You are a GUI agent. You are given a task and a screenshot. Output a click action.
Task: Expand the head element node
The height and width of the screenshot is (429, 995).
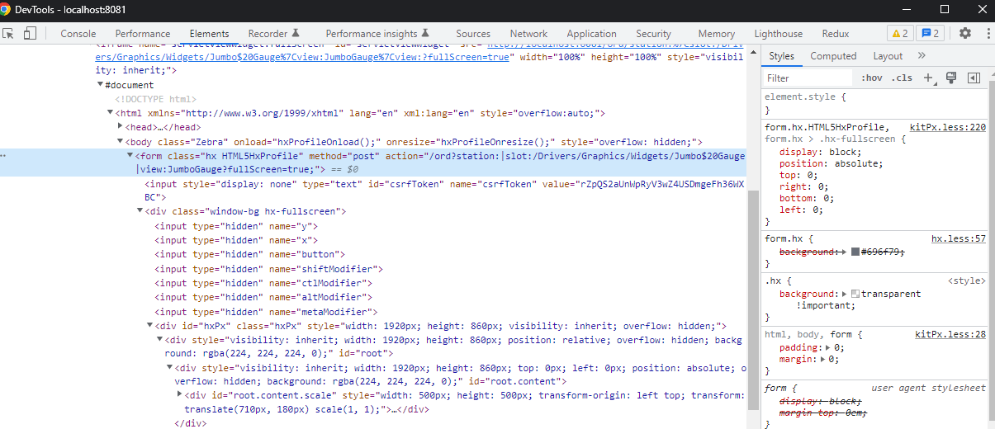point(121,127)
